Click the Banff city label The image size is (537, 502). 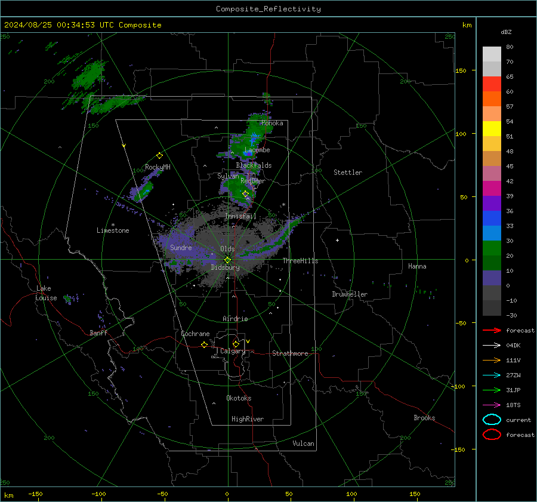pos(98,333)
